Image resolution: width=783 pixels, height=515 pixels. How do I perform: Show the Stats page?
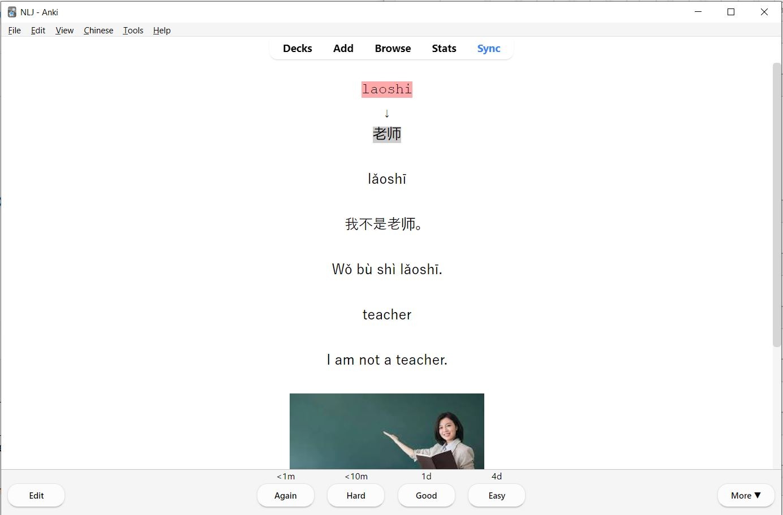pos(444,49)
